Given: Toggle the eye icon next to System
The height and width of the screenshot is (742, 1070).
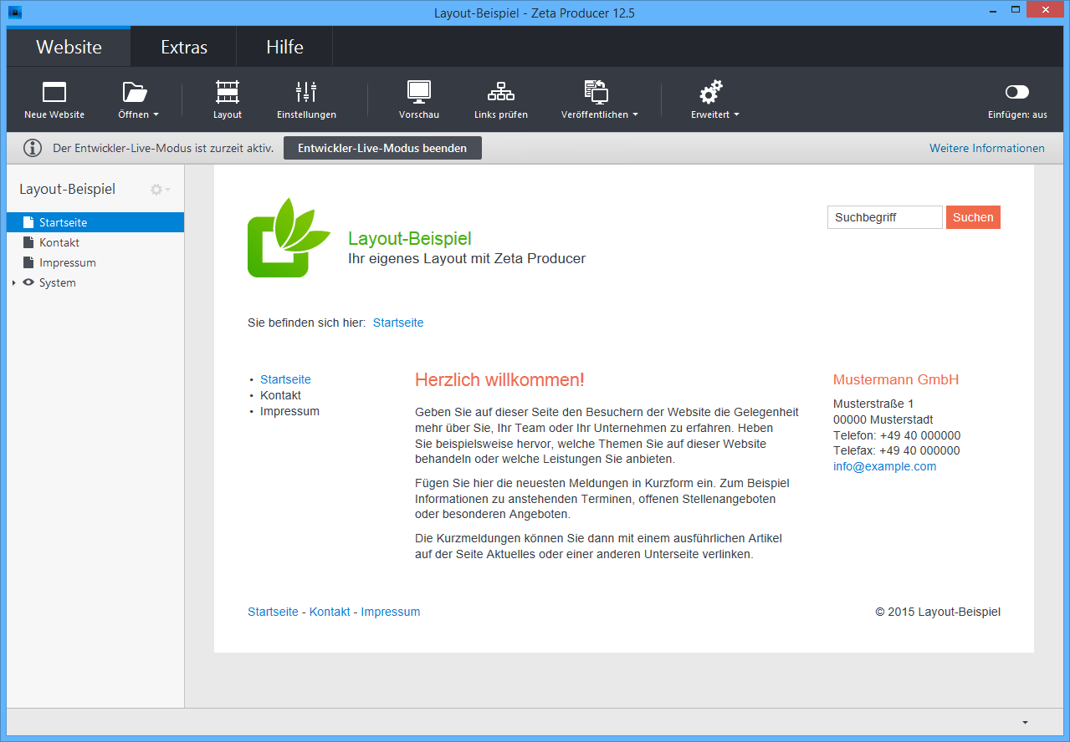Looking at the screenshot, I should click(x=28, y=282).
